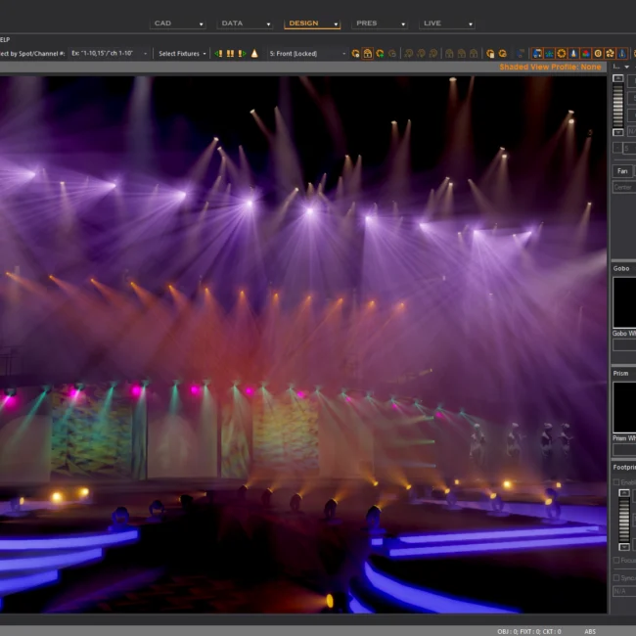Click the fixture selection channel input field
The width and height of the screenshot is (636, 636).
(x=106, y=54)
